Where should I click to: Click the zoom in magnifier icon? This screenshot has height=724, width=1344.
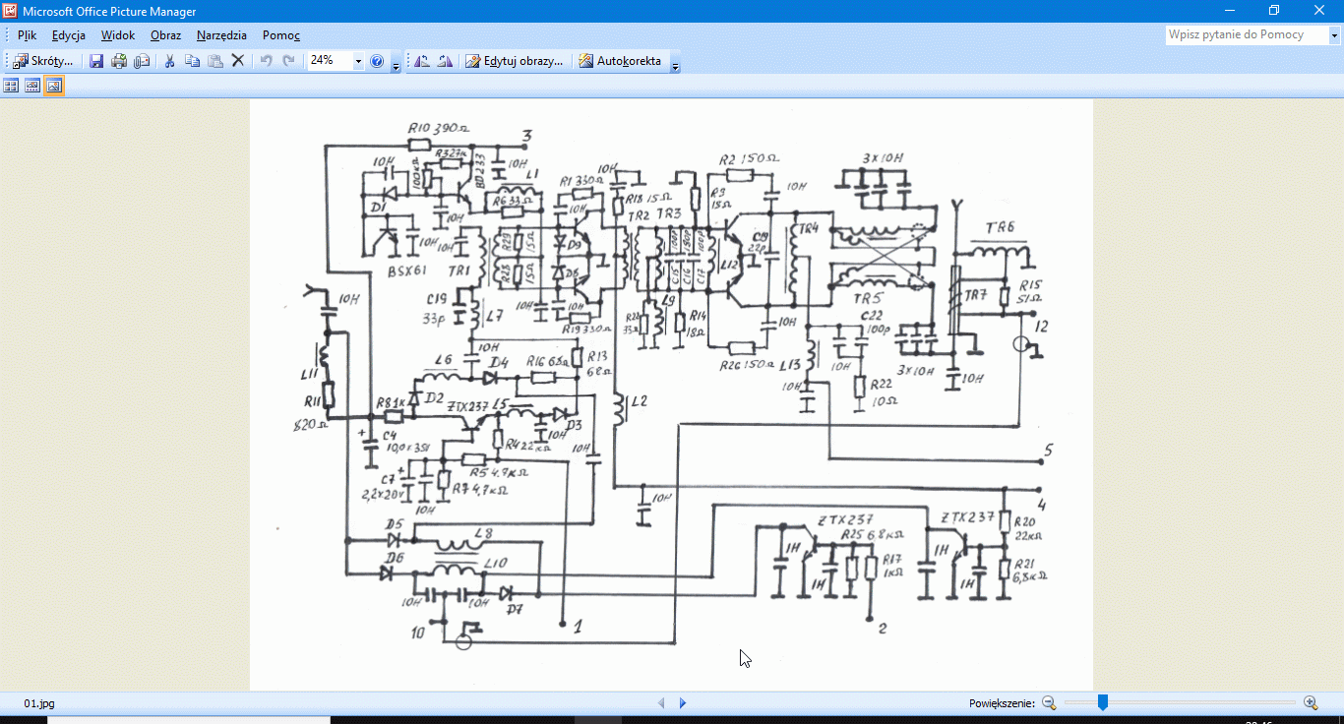[1311, 702]
